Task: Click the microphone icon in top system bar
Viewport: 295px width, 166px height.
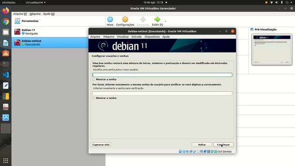Action: [282, 2]
